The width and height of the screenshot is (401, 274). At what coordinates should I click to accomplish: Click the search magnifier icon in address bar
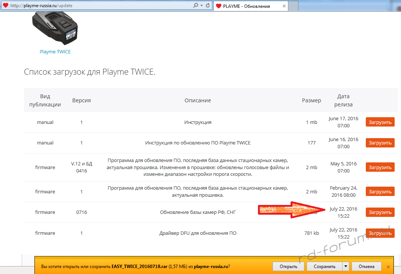(x=195, y=6)
